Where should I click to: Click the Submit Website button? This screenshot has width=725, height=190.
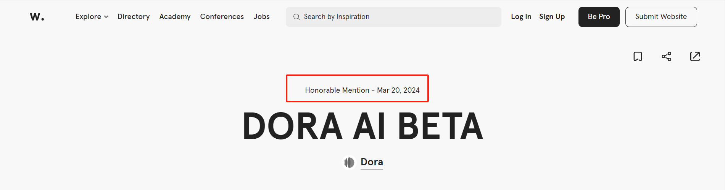pyautogui.click(x=661, y=17)
